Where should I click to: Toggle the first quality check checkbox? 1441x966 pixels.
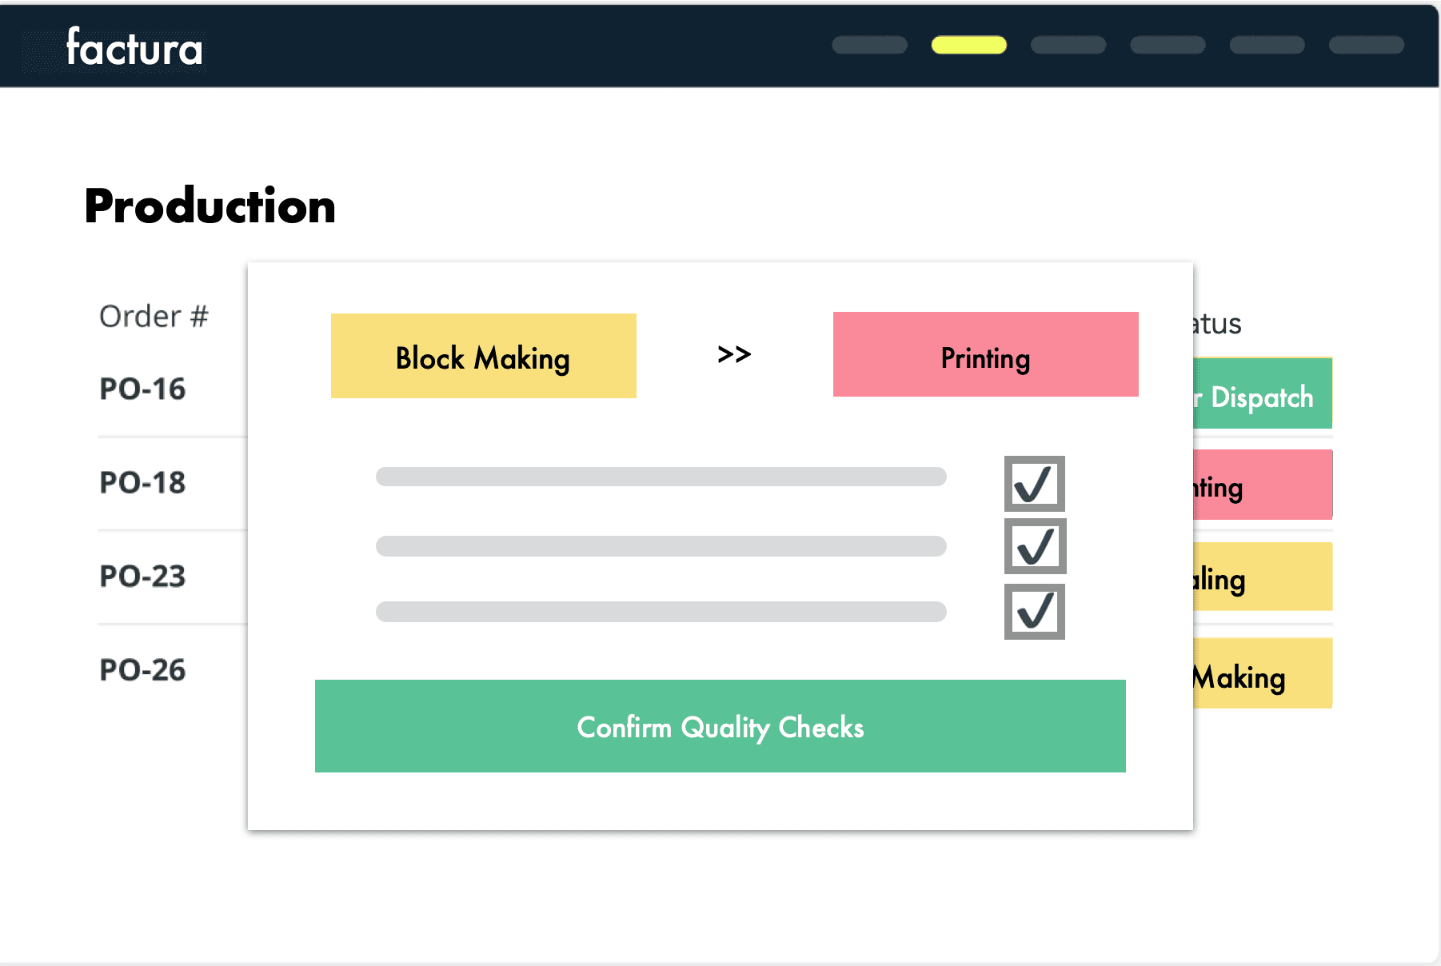point(1034,484)
